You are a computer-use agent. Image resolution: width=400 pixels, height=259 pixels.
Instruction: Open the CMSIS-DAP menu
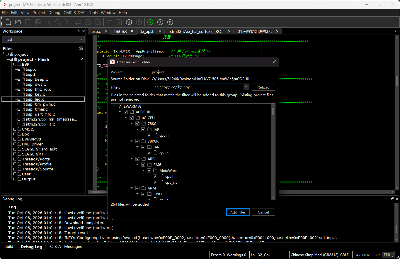point(75,13)
